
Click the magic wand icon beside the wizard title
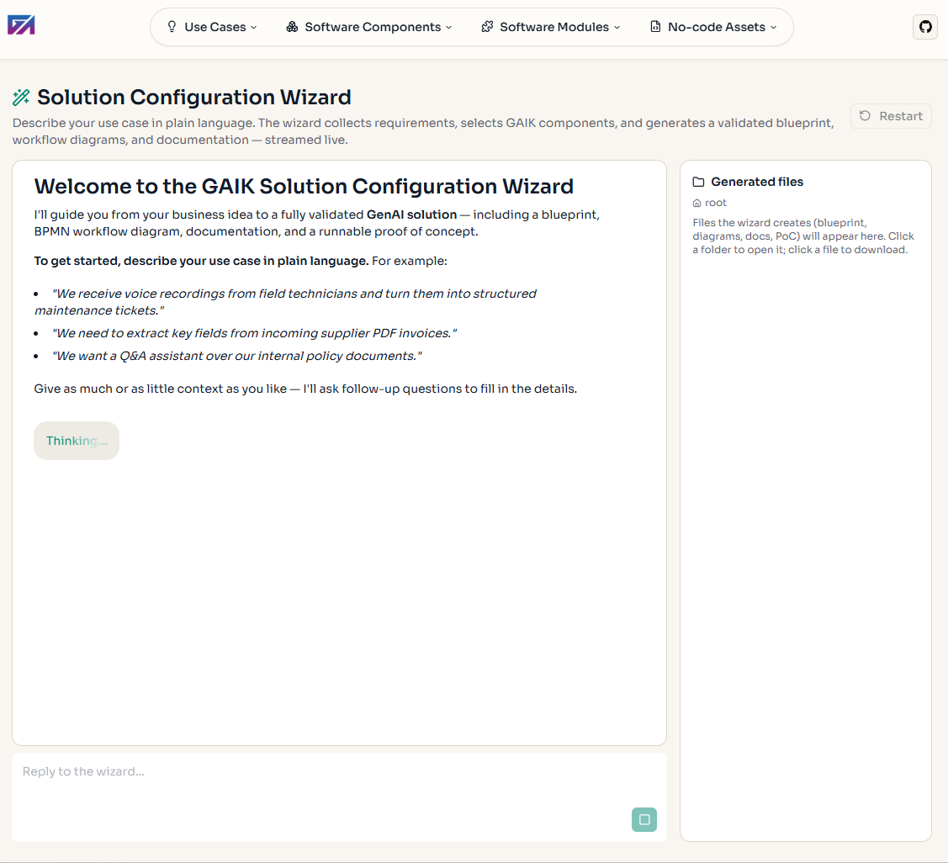[x=21, y=97]
